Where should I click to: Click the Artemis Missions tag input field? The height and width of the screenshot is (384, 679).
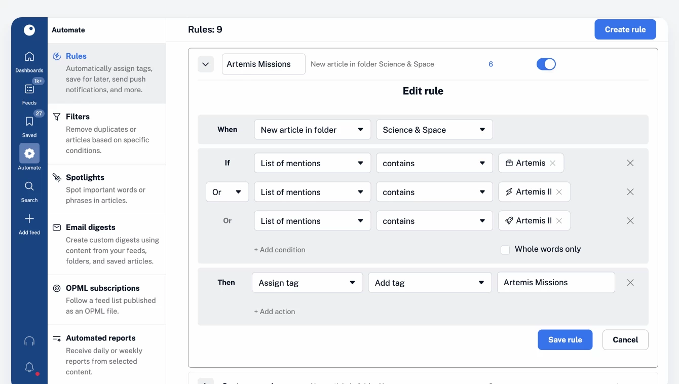click(556, 283)
